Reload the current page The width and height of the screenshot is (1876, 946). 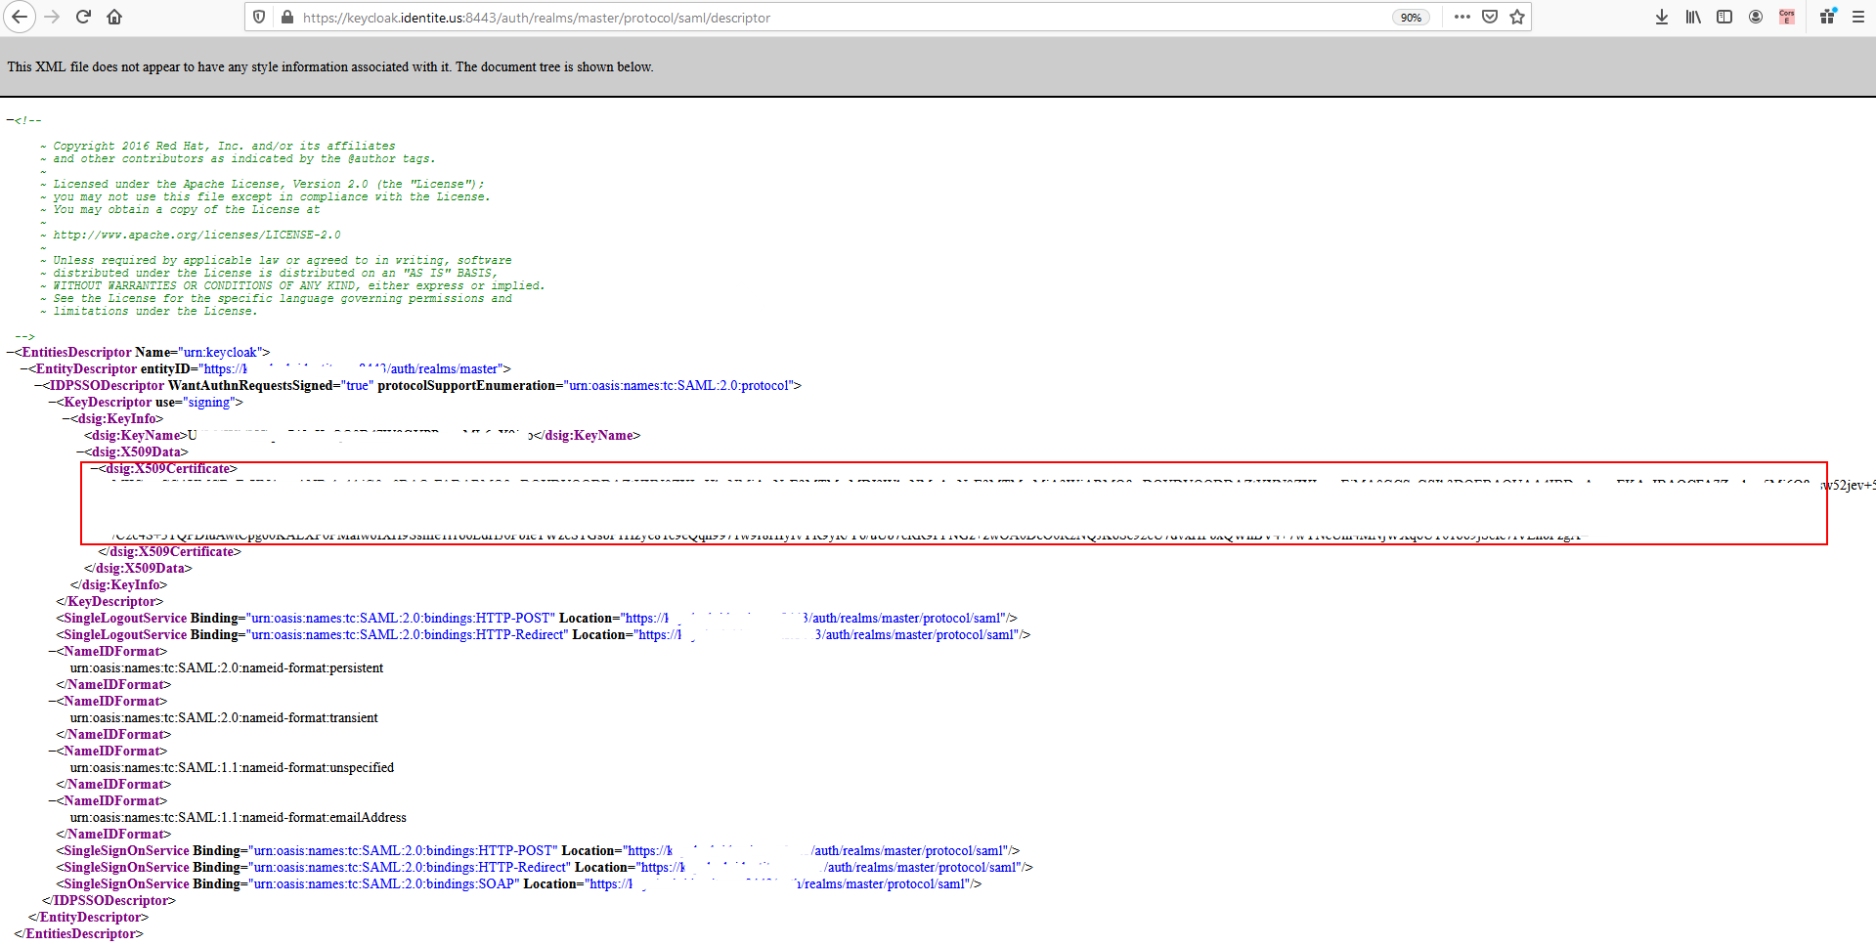[83, 17]
